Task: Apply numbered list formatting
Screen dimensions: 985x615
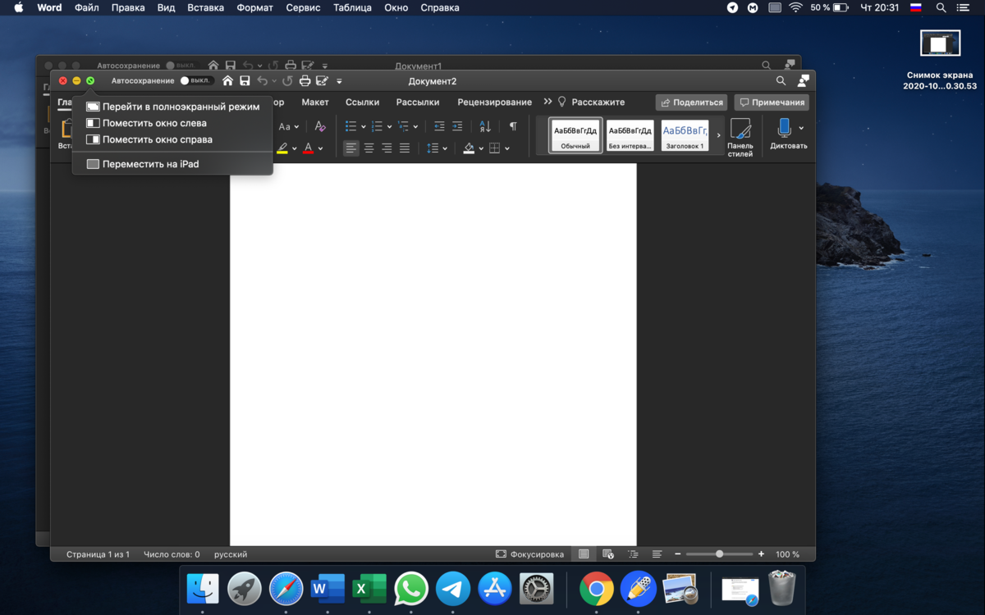Action: click(377, 126)
